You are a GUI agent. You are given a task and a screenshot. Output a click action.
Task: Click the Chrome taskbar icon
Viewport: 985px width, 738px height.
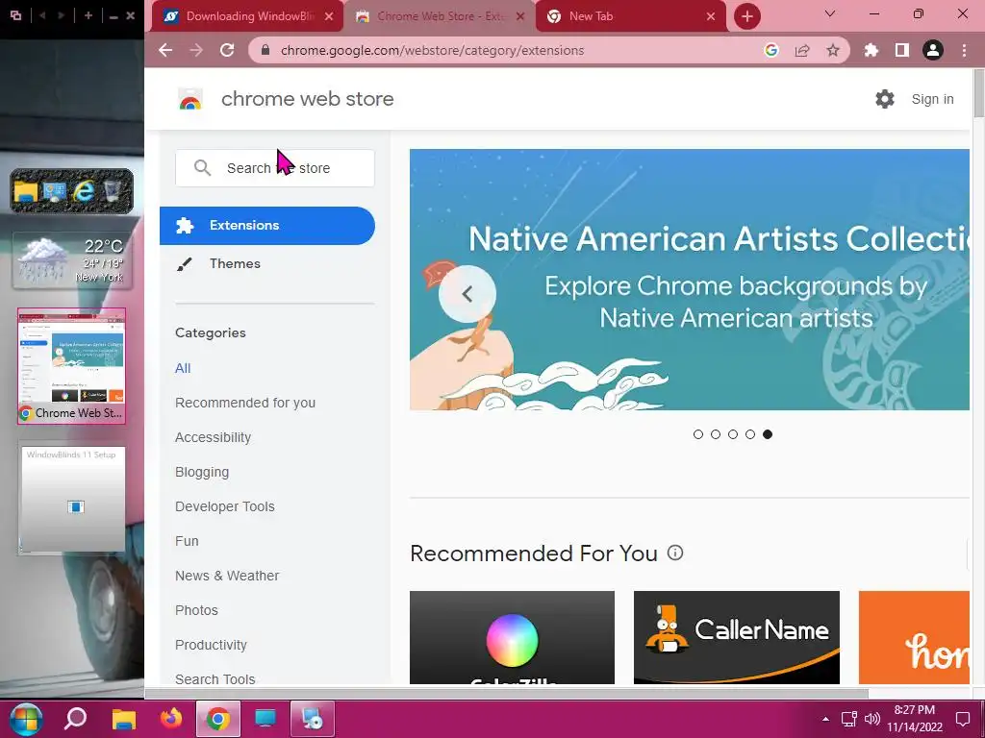[x=218, y=719]
